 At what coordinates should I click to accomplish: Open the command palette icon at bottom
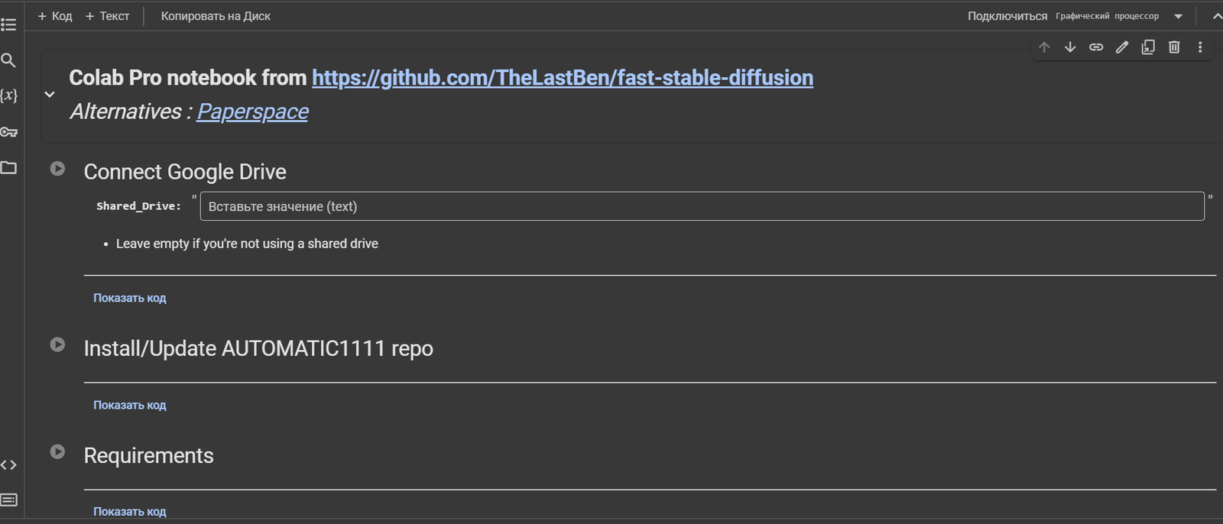[8, 500]
